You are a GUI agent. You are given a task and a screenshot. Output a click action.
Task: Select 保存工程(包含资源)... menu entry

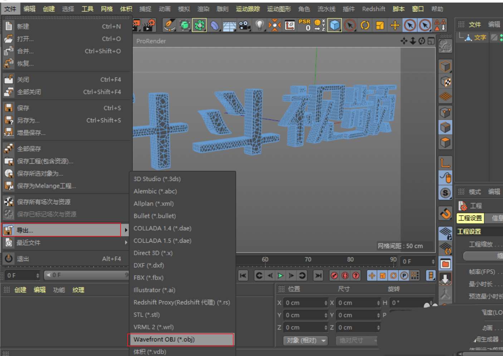tap(45, 161)
